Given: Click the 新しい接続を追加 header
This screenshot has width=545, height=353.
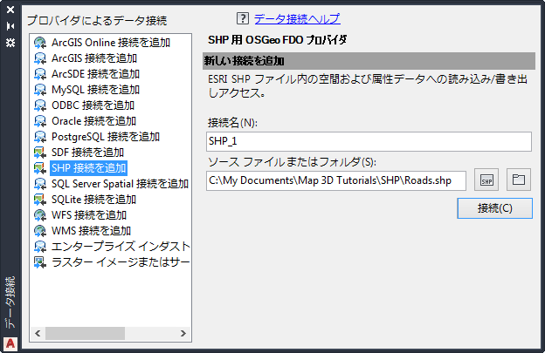Looking at the screenshot, I should tap(369, 61).
